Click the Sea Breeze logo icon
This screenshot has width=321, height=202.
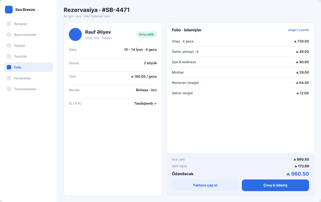9,10
